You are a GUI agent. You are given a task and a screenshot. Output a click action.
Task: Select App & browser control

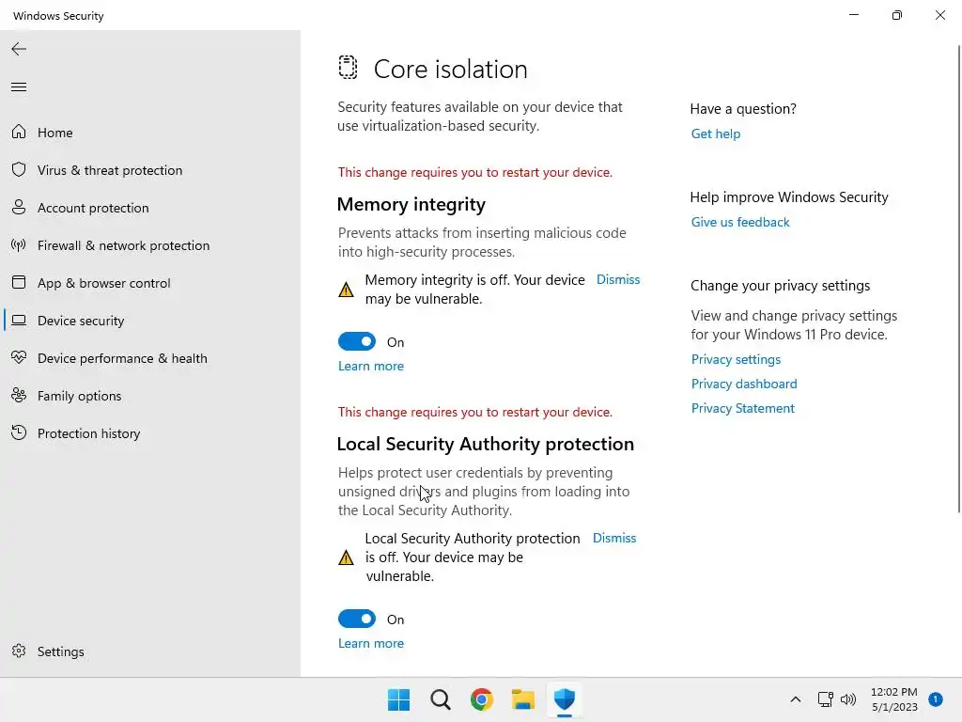[x=150, y=283]
